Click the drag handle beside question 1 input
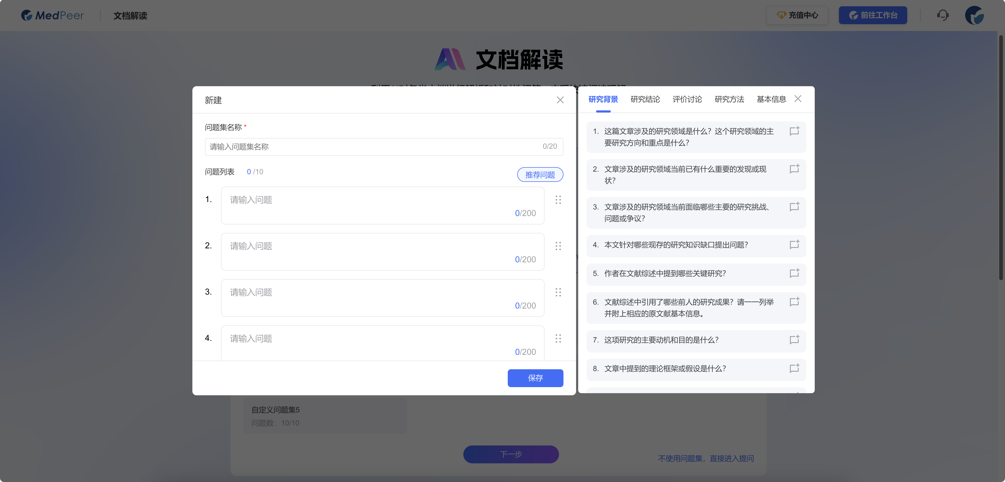The image size is (1005, 482). click(558, 200)
